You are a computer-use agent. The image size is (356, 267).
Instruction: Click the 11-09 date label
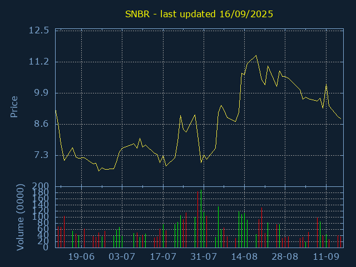pyautogui.click(x=326, y=257)
